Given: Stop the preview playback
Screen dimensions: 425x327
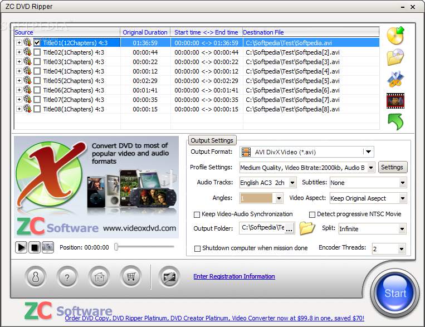Looking at the screenshot, I should click(x=35, y=247).
